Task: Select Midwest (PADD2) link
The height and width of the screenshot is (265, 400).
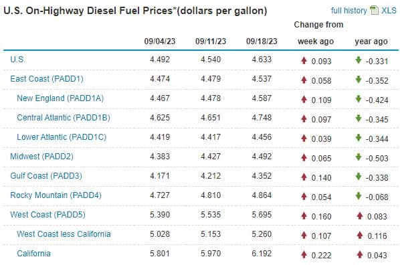Action: coord(41,156)
